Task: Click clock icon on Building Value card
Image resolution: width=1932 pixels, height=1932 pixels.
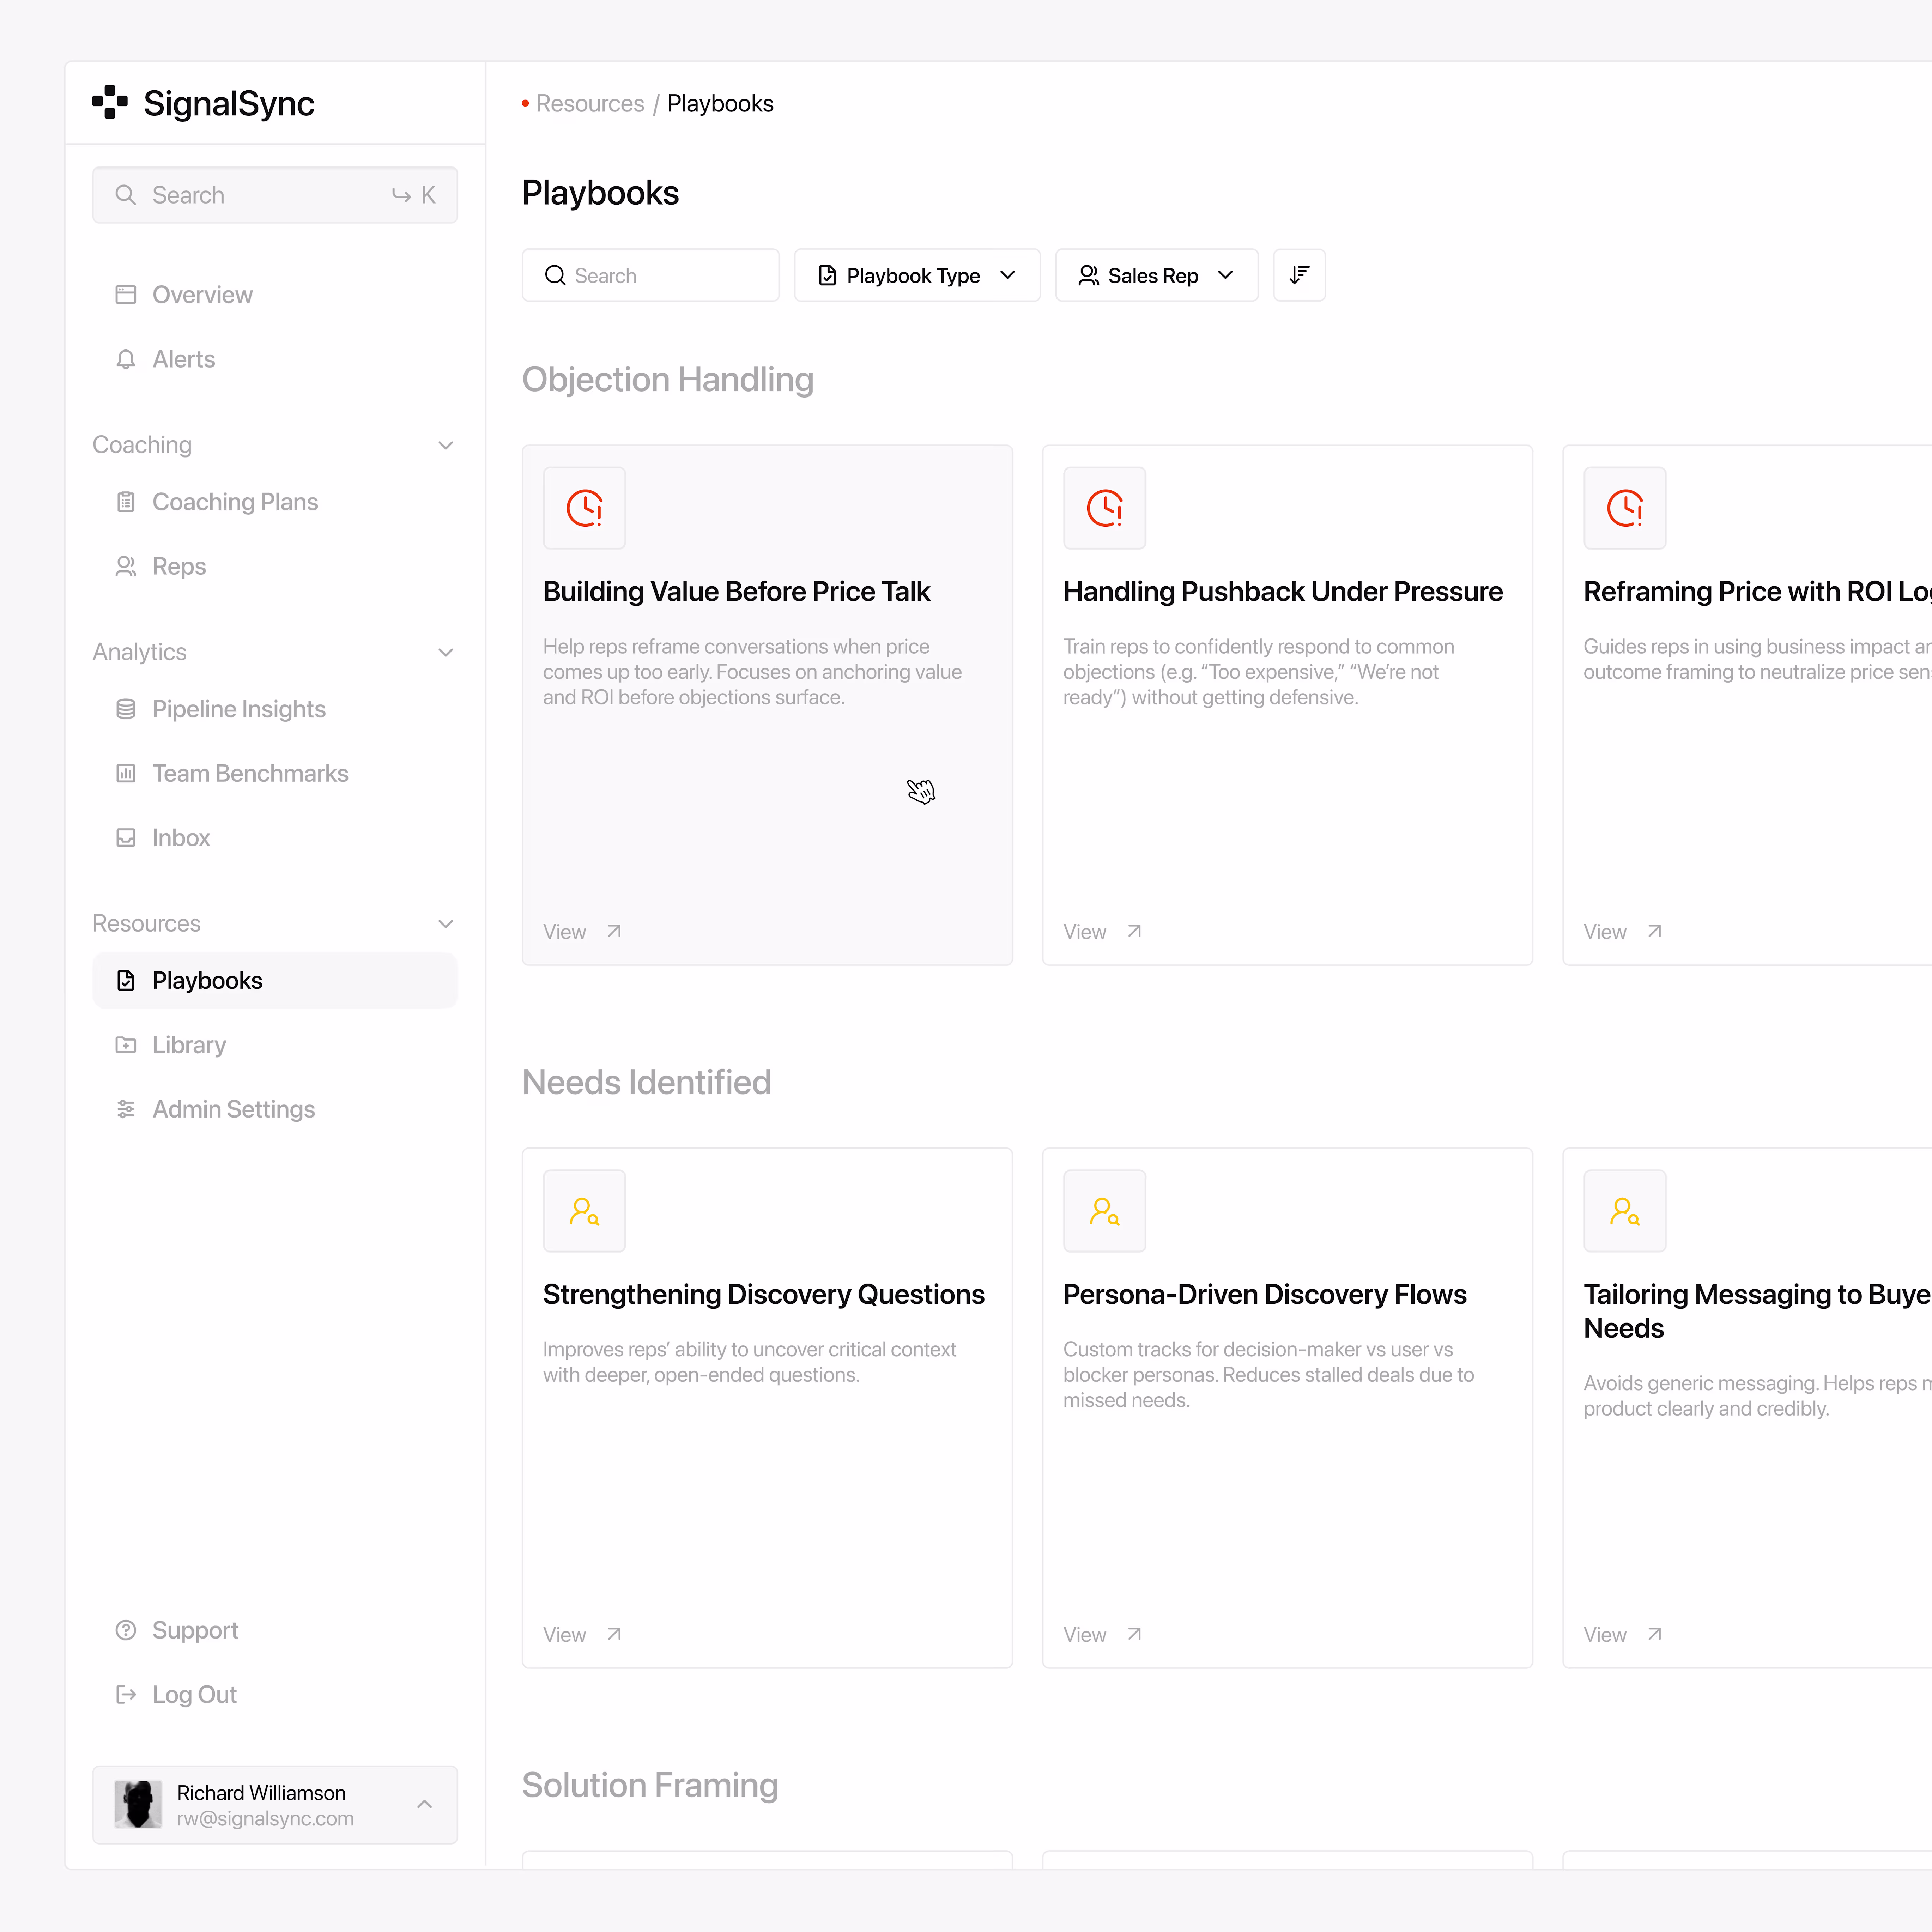Action: pyautogui.click(x=585, y=508)
